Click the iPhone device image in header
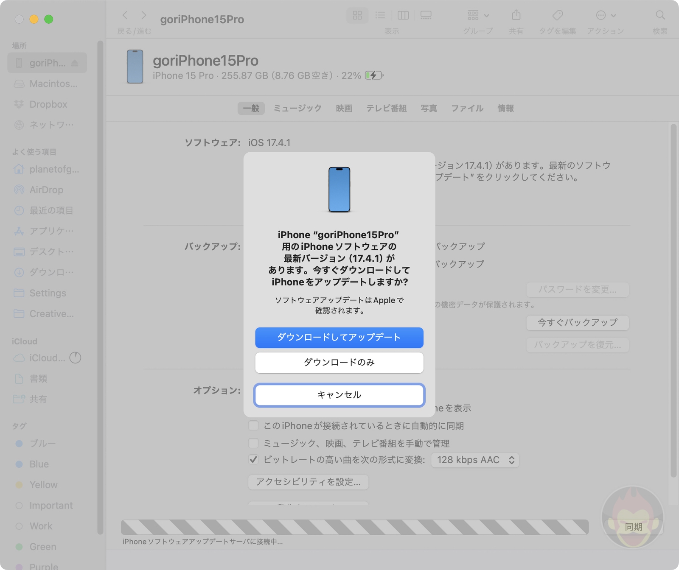Image resolution: width=679 pixels, height=570 pixels. pos(135,67)
